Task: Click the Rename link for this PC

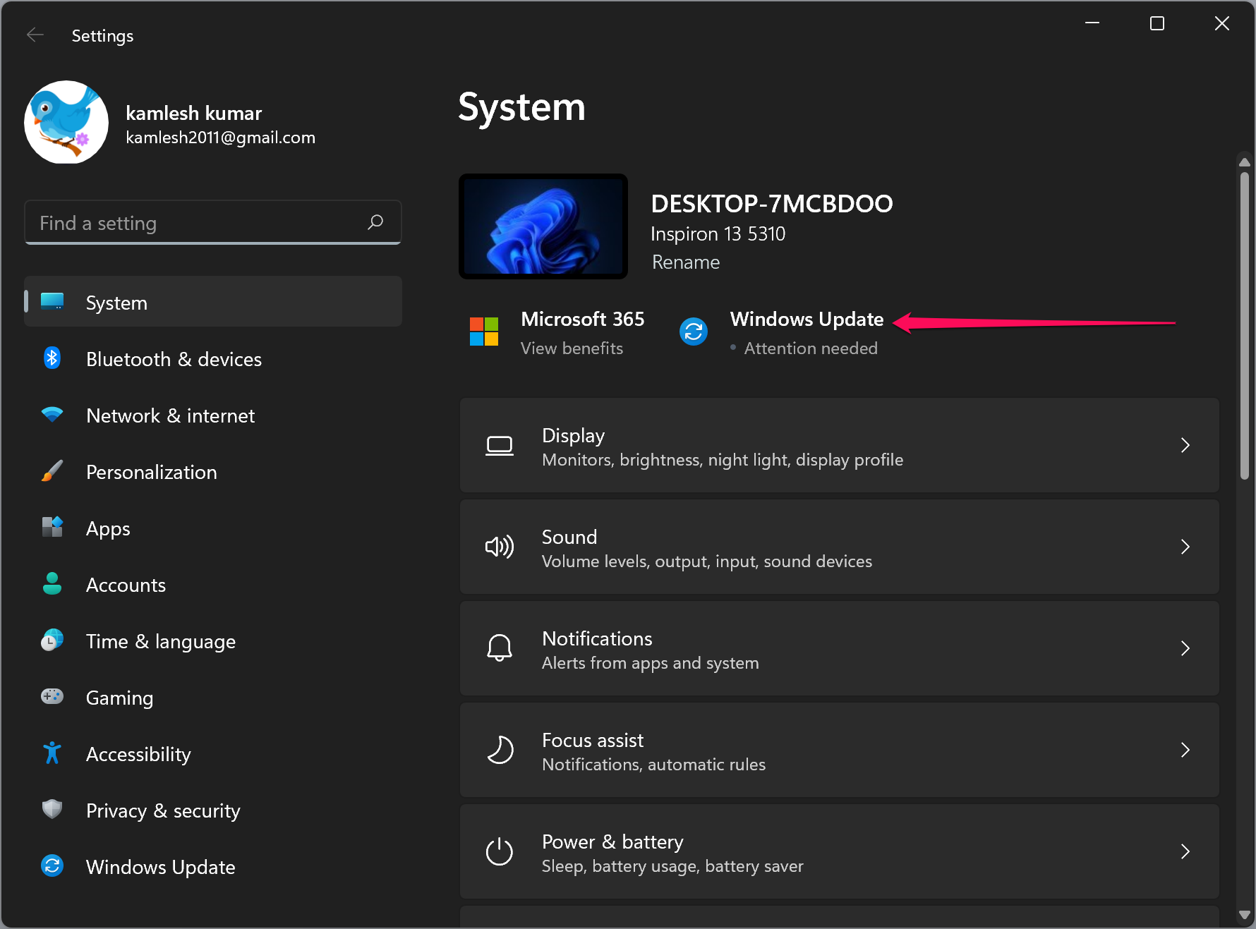Action: [x=686, y=262]
